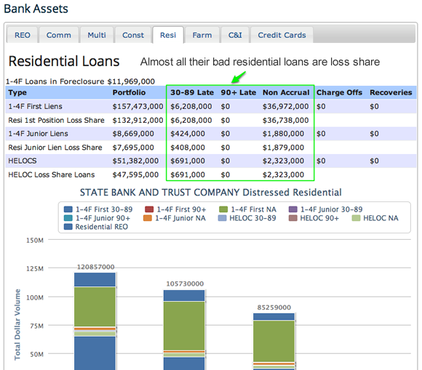Click the Total Dollar Volume axis title
The height and width of the screenshot is (370, 422).
point(17,324)
